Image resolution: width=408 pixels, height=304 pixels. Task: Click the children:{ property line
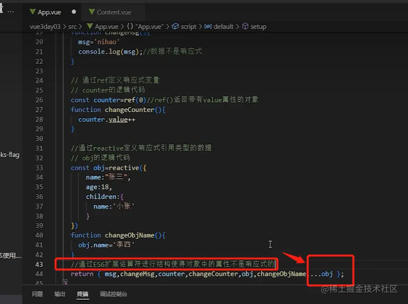click(105, 197)
